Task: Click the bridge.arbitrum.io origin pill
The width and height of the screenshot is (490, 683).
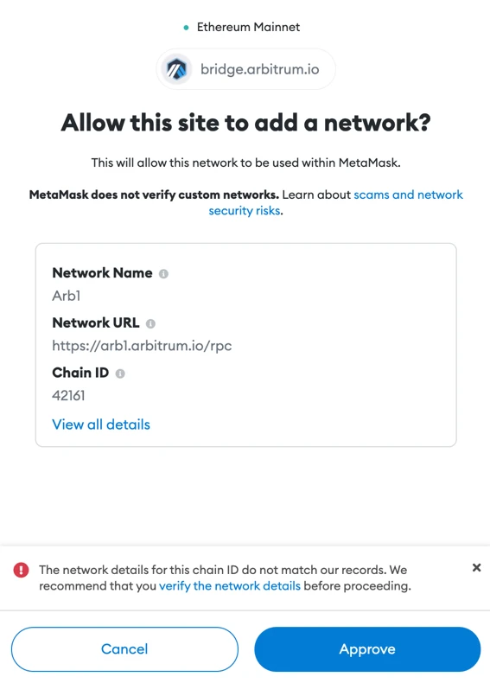Action: [x=245, y=69]
